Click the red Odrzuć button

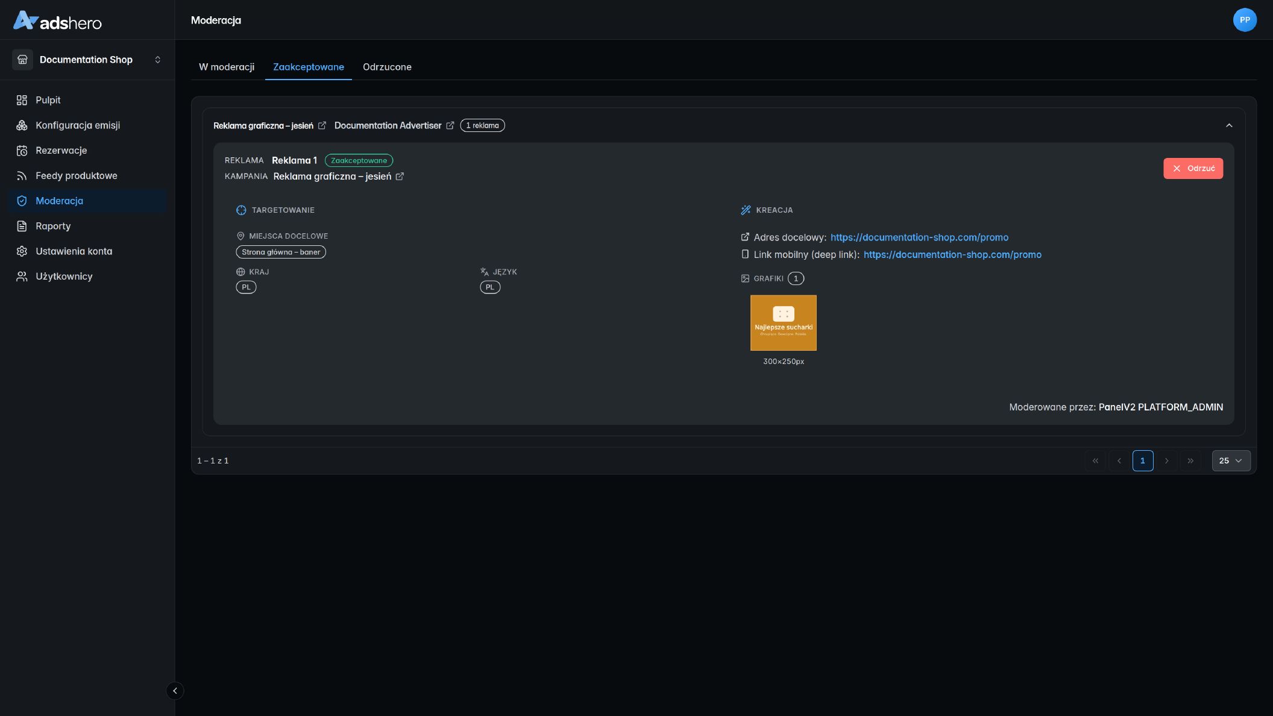1193,168
